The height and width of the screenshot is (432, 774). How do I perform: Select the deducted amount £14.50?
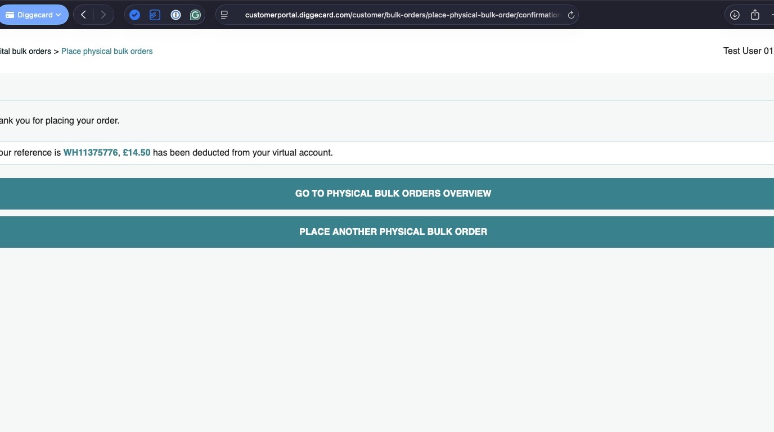137,152
